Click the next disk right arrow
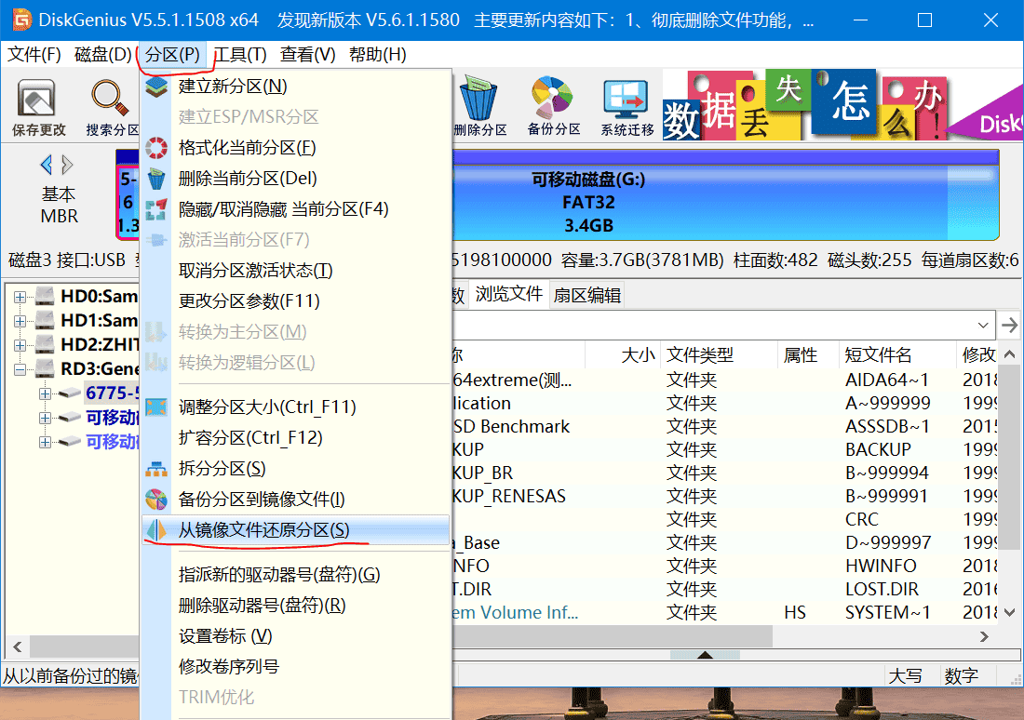Screen dimensions: 1024x720 (67, 166)
